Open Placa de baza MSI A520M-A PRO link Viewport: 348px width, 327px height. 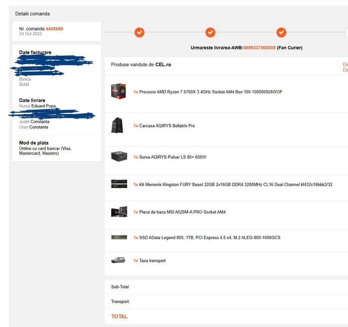[182, 212]
